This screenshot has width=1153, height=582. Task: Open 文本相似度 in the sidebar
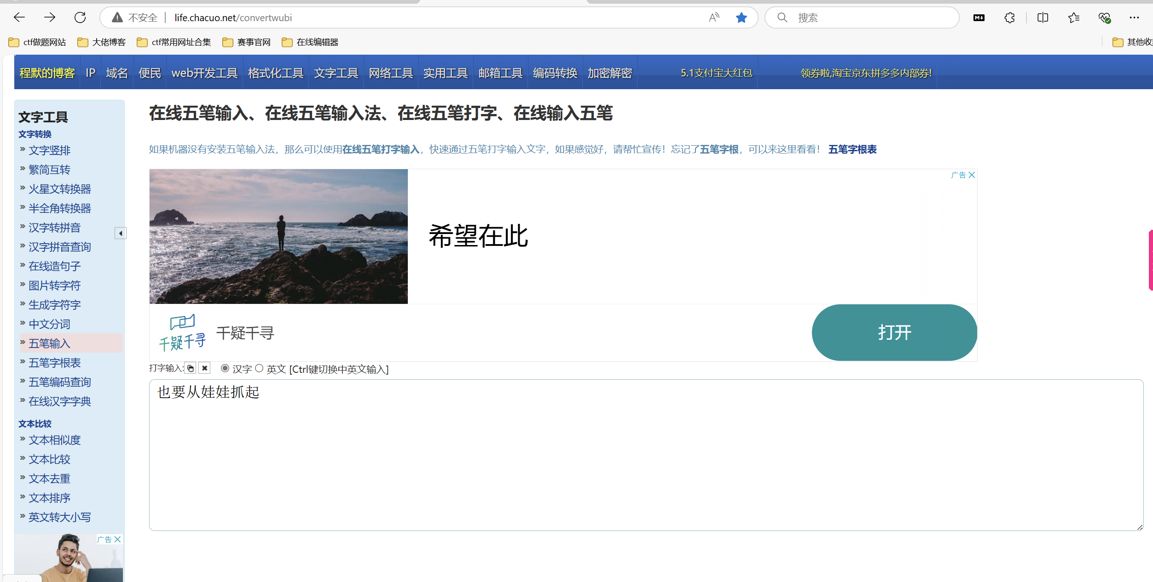54,440
